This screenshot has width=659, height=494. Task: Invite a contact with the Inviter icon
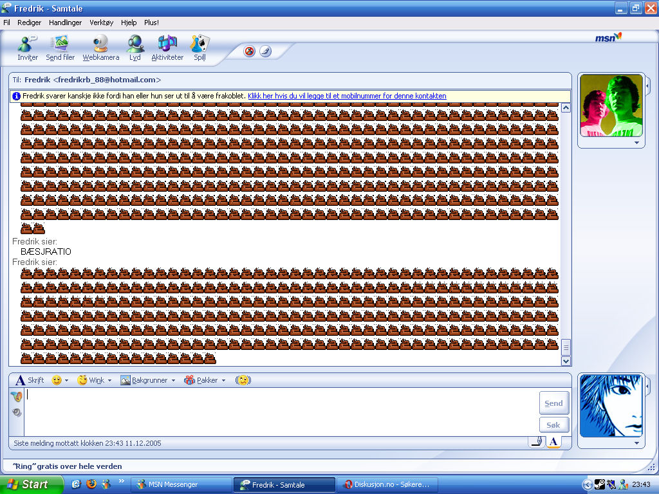[x=28, y=48]
